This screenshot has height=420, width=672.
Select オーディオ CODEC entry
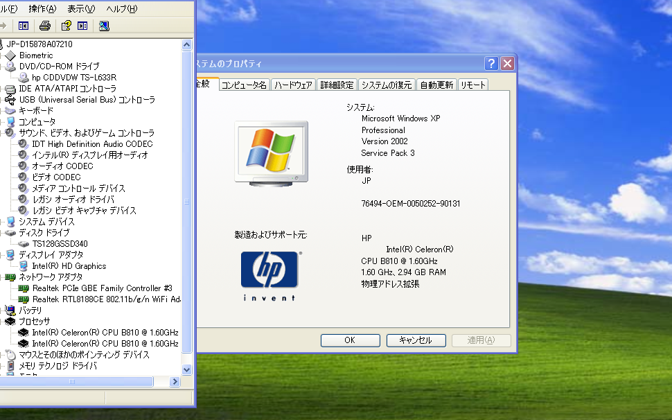click(62, 166)
